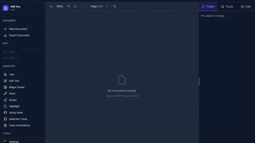Switch to the Pages tab
The image size is (255, 143).
(x=208, y=6)
